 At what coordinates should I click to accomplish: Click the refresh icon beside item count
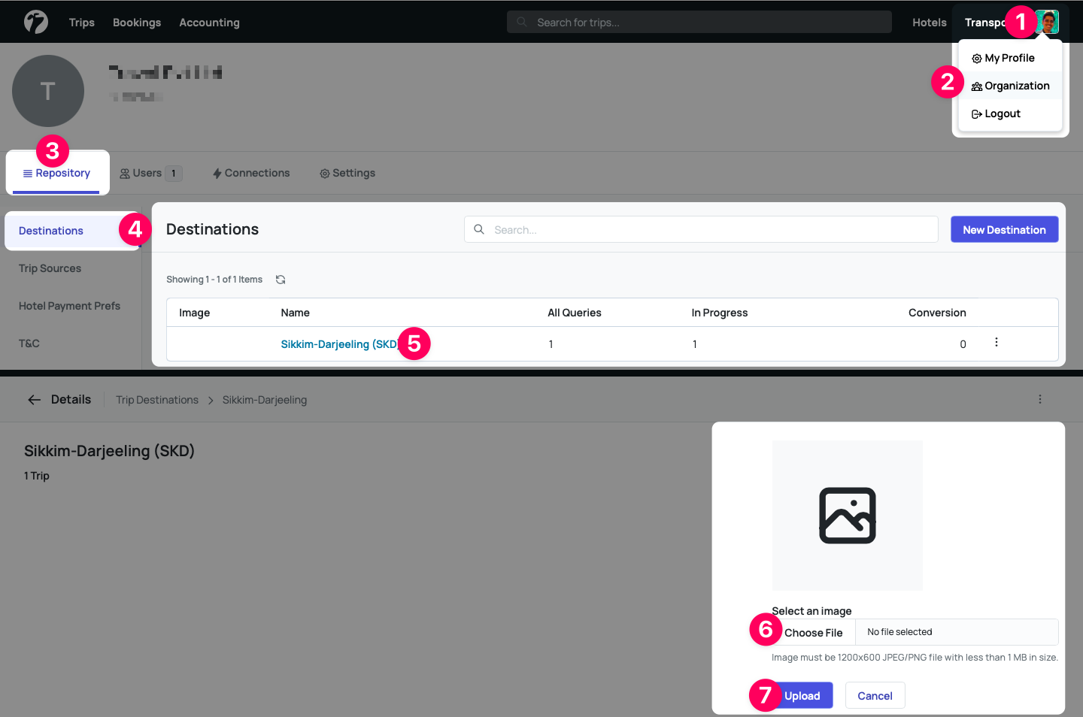281,280
